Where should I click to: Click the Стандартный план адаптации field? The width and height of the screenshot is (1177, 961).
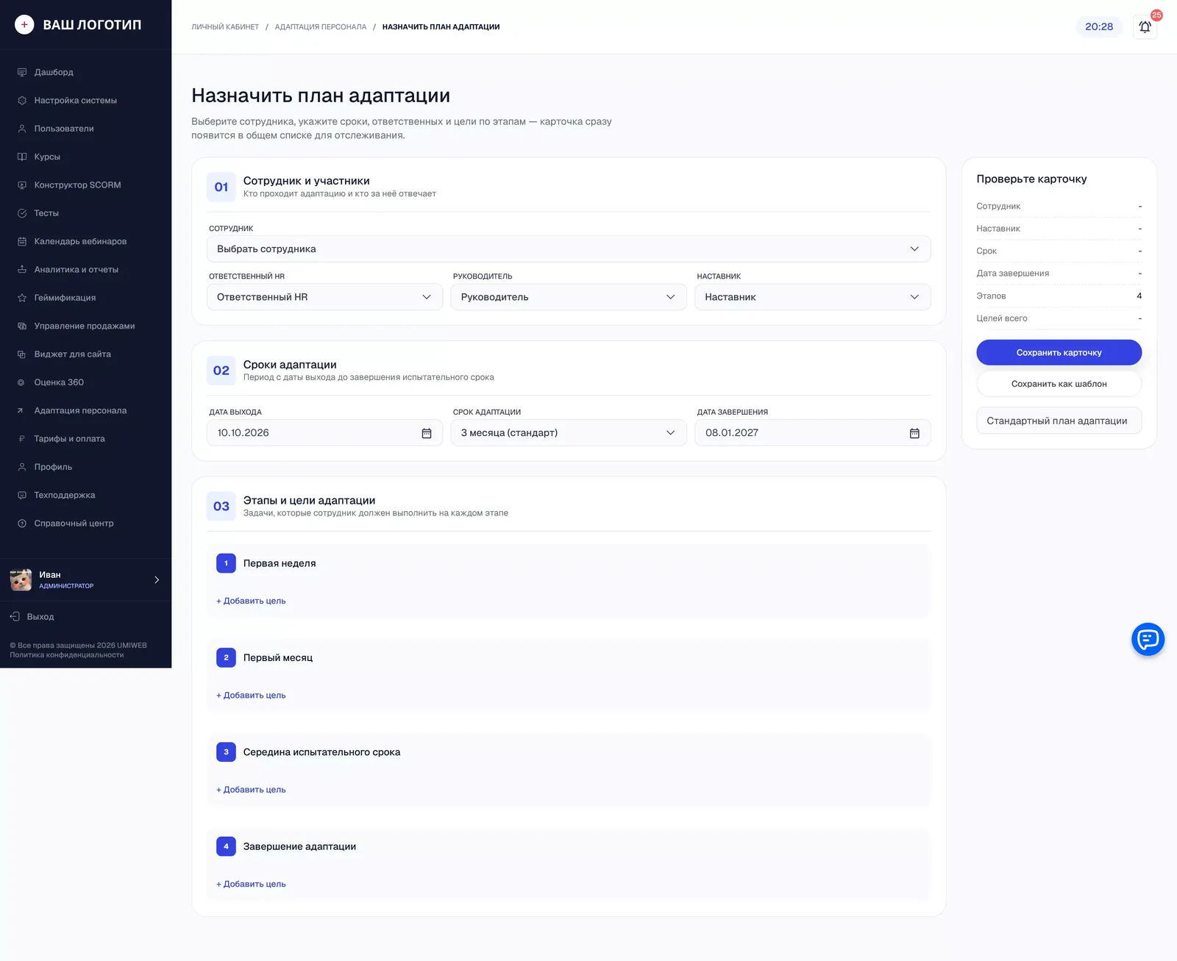[1059, 421]
